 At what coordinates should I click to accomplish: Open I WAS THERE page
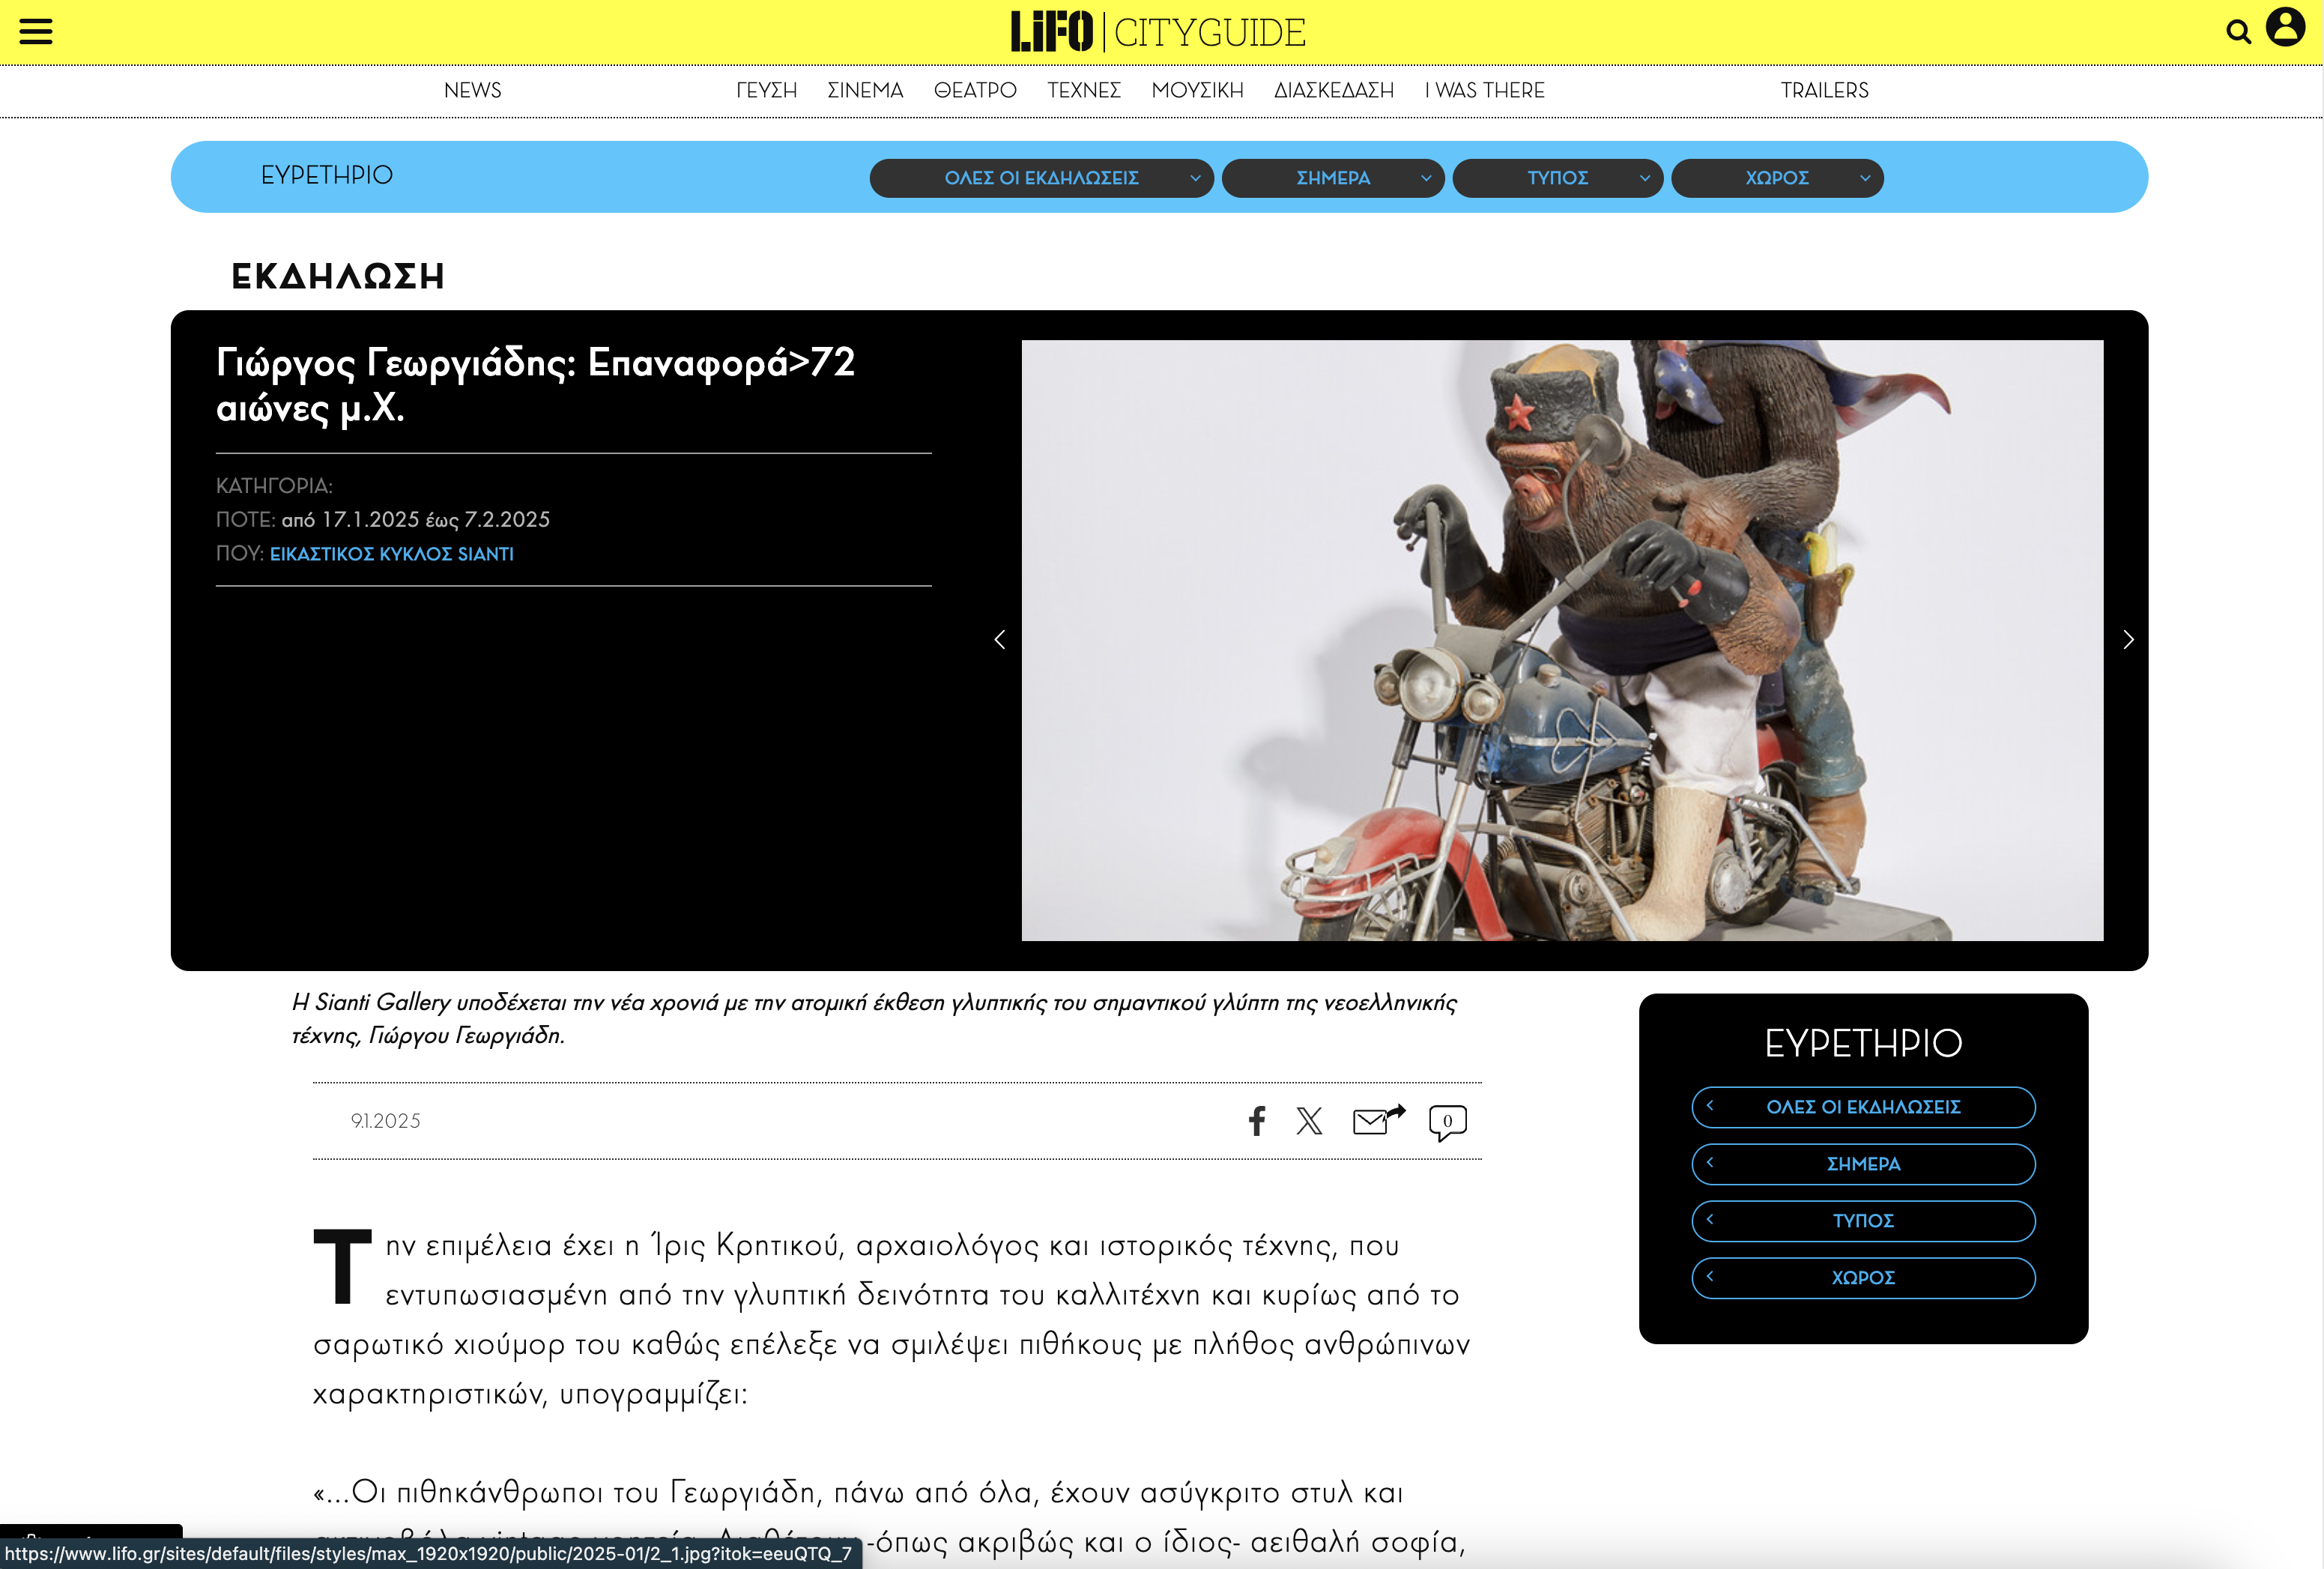[x=1484, y=91]
